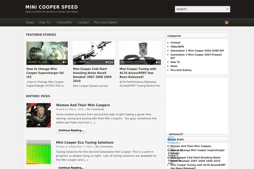Click the Mini Cooper Speed site title

point(52,7)
